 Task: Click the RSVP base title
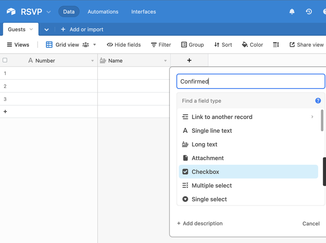(31, 12)
